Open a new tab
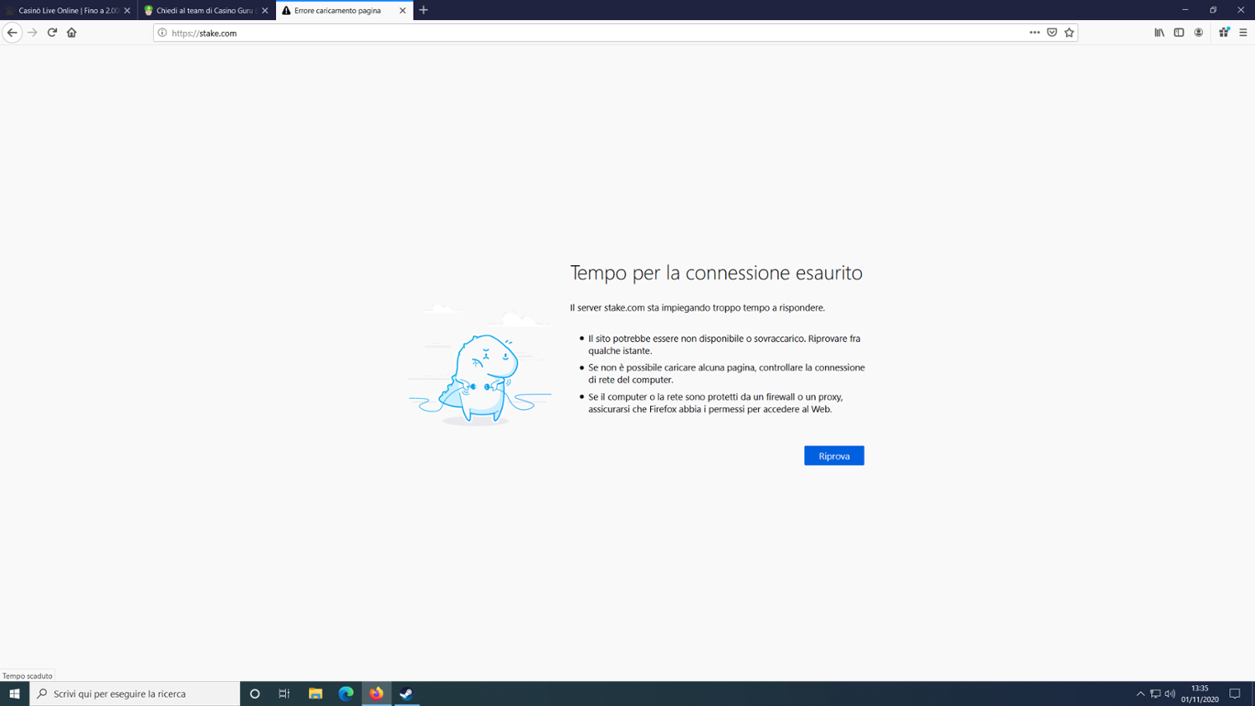The width and height of the screenshot is (1255, 706). 423,10
